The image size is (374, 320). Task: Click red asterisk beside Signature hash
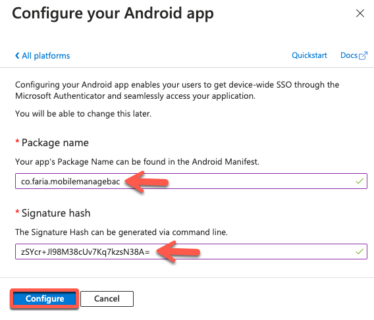tap(17, 211)
